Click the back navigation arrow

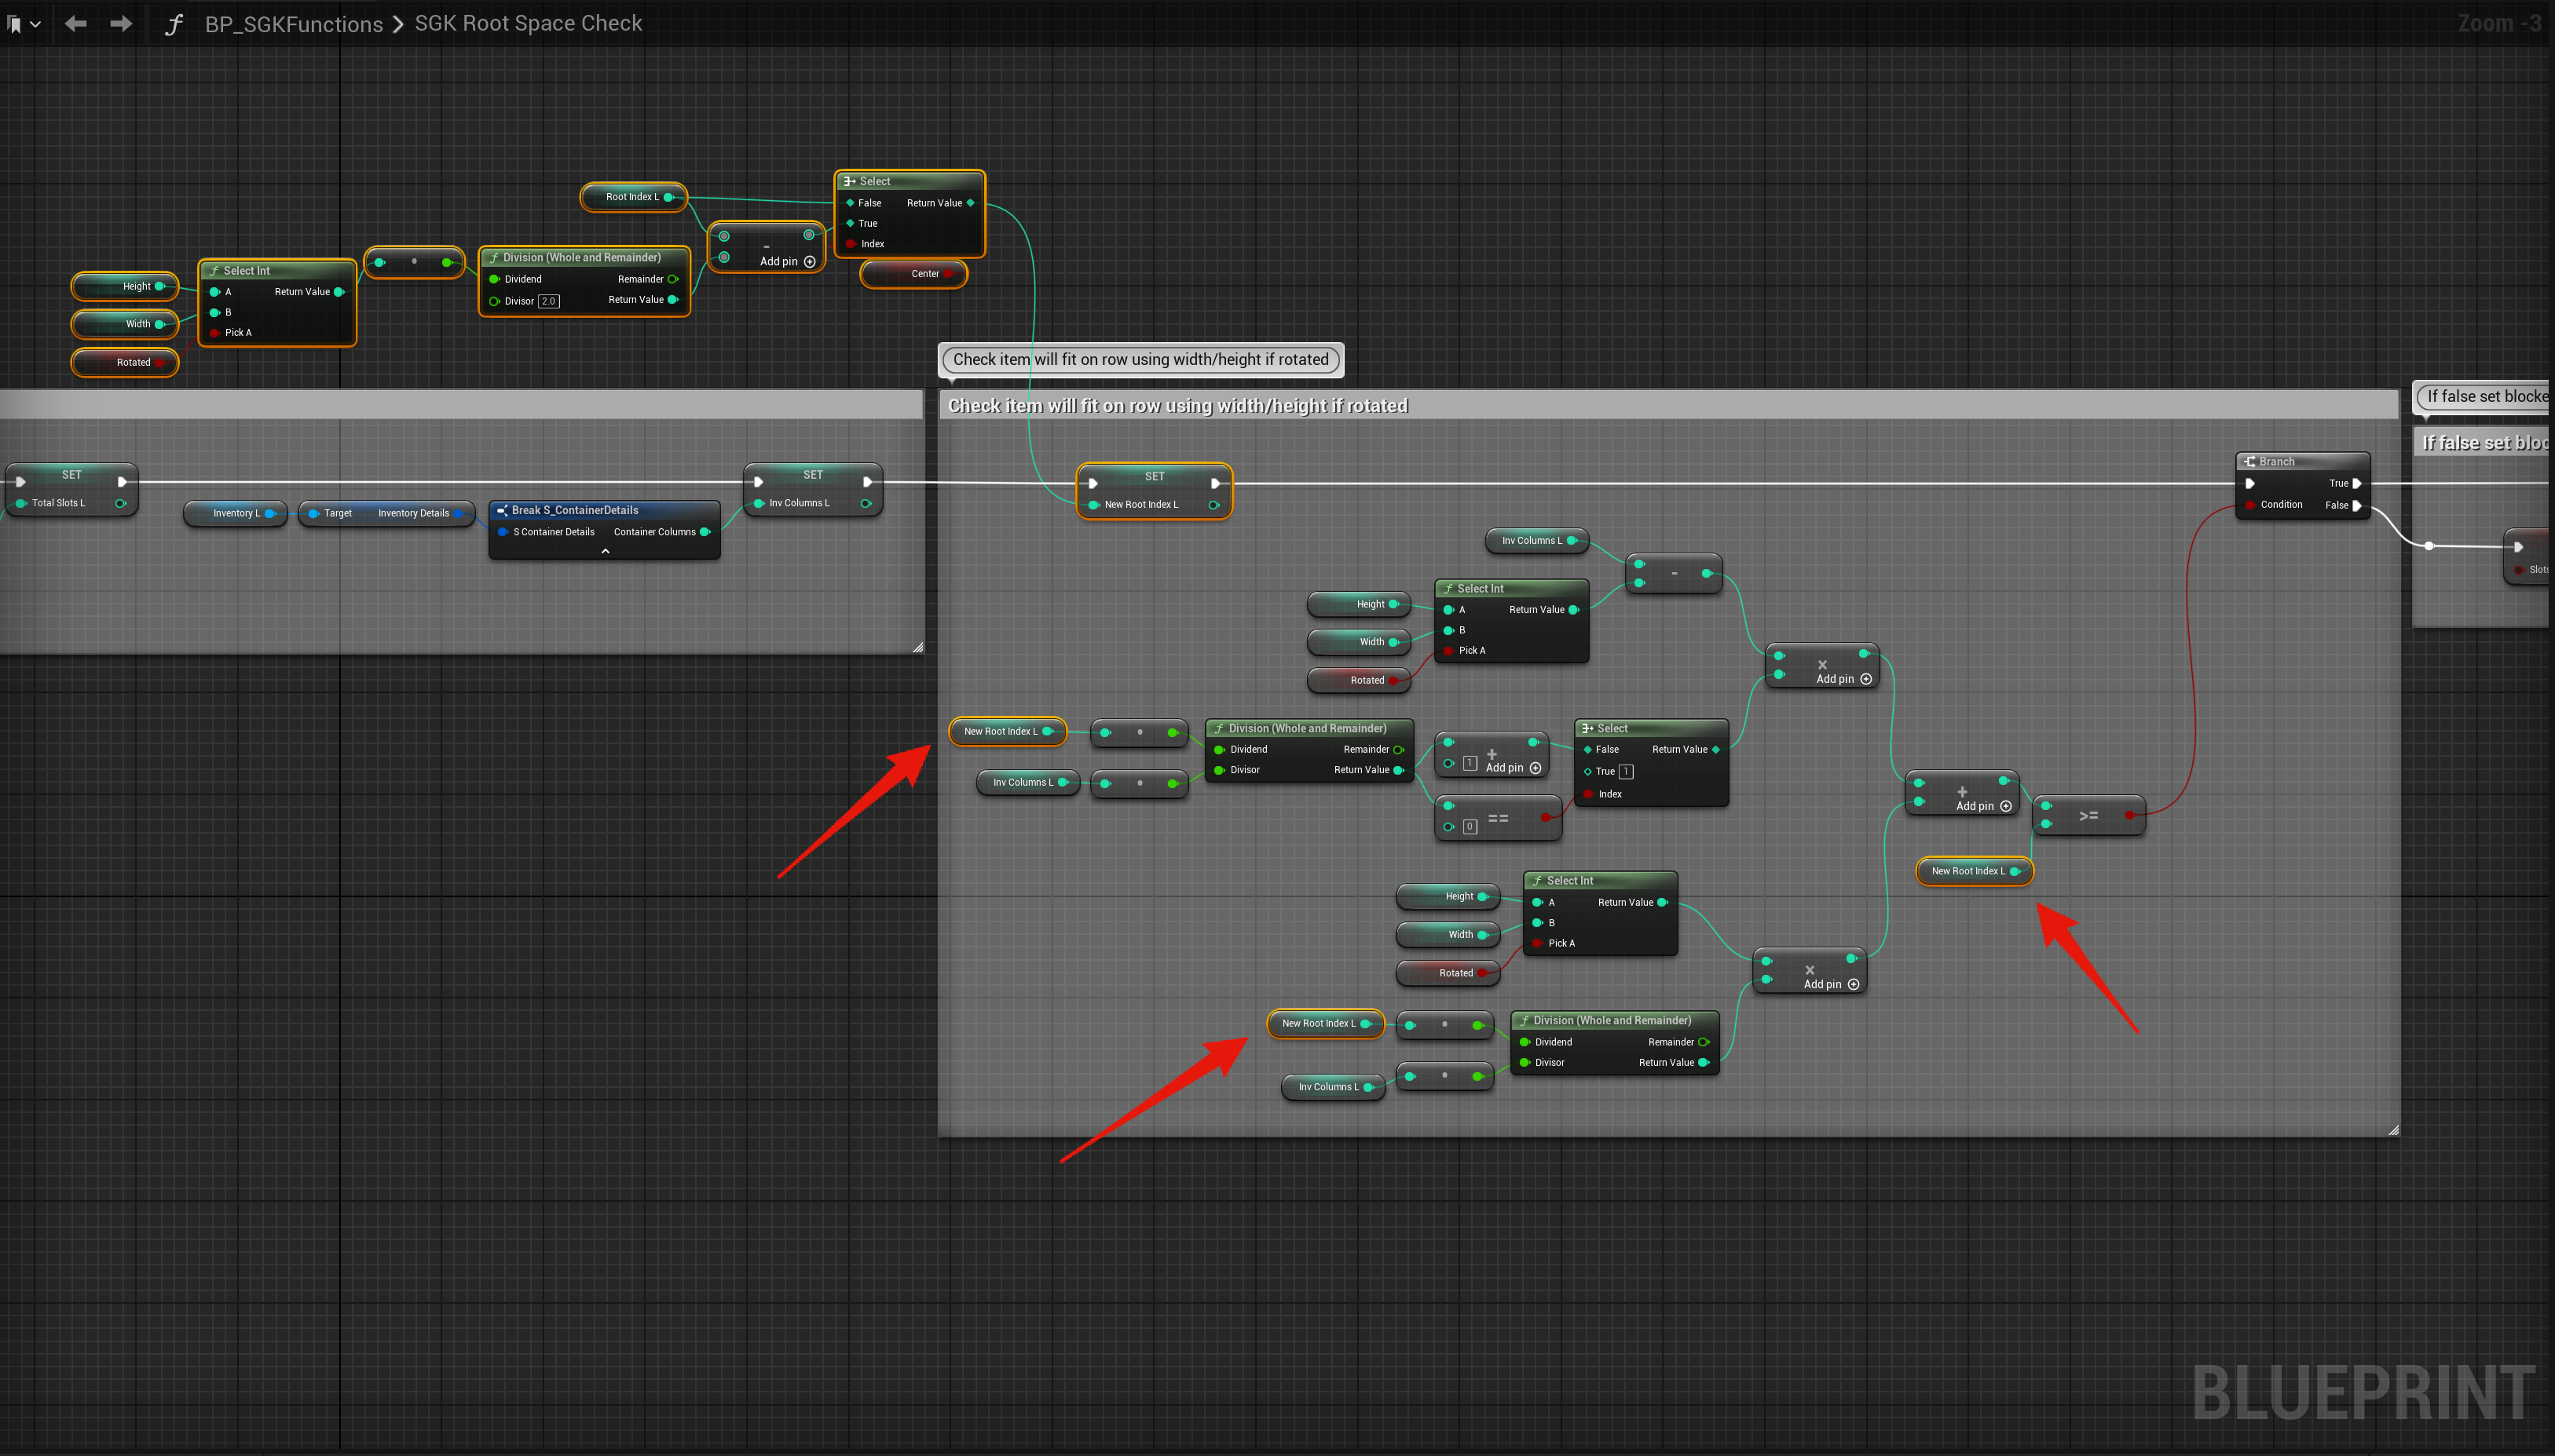(x=75, y=24)
